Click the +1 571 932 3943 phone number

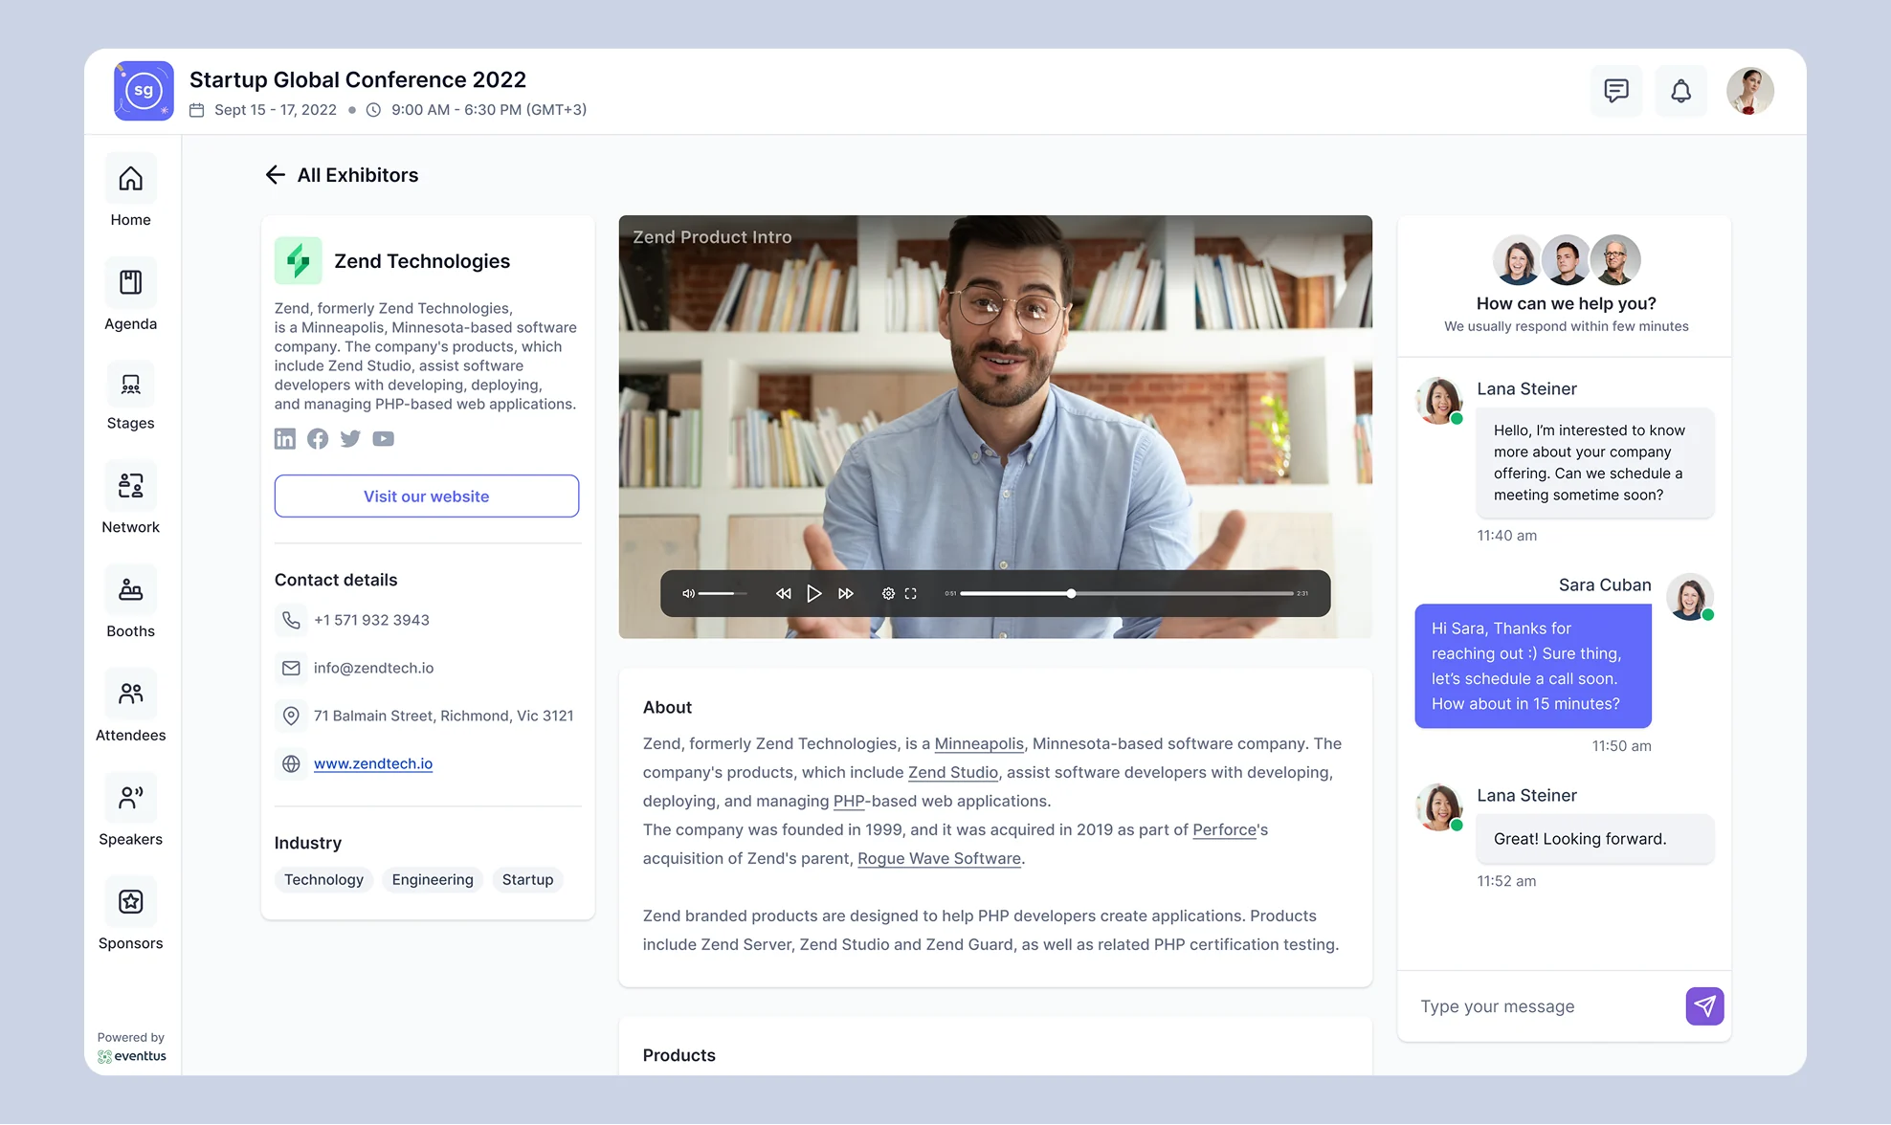371,620
